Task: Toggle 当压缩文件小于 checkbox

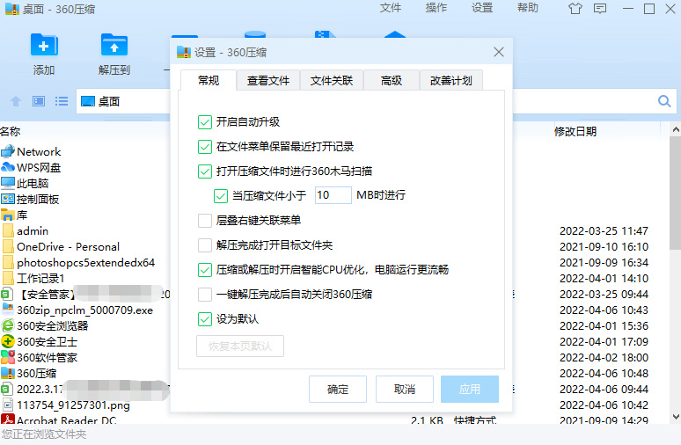Action: pos(221,196)
